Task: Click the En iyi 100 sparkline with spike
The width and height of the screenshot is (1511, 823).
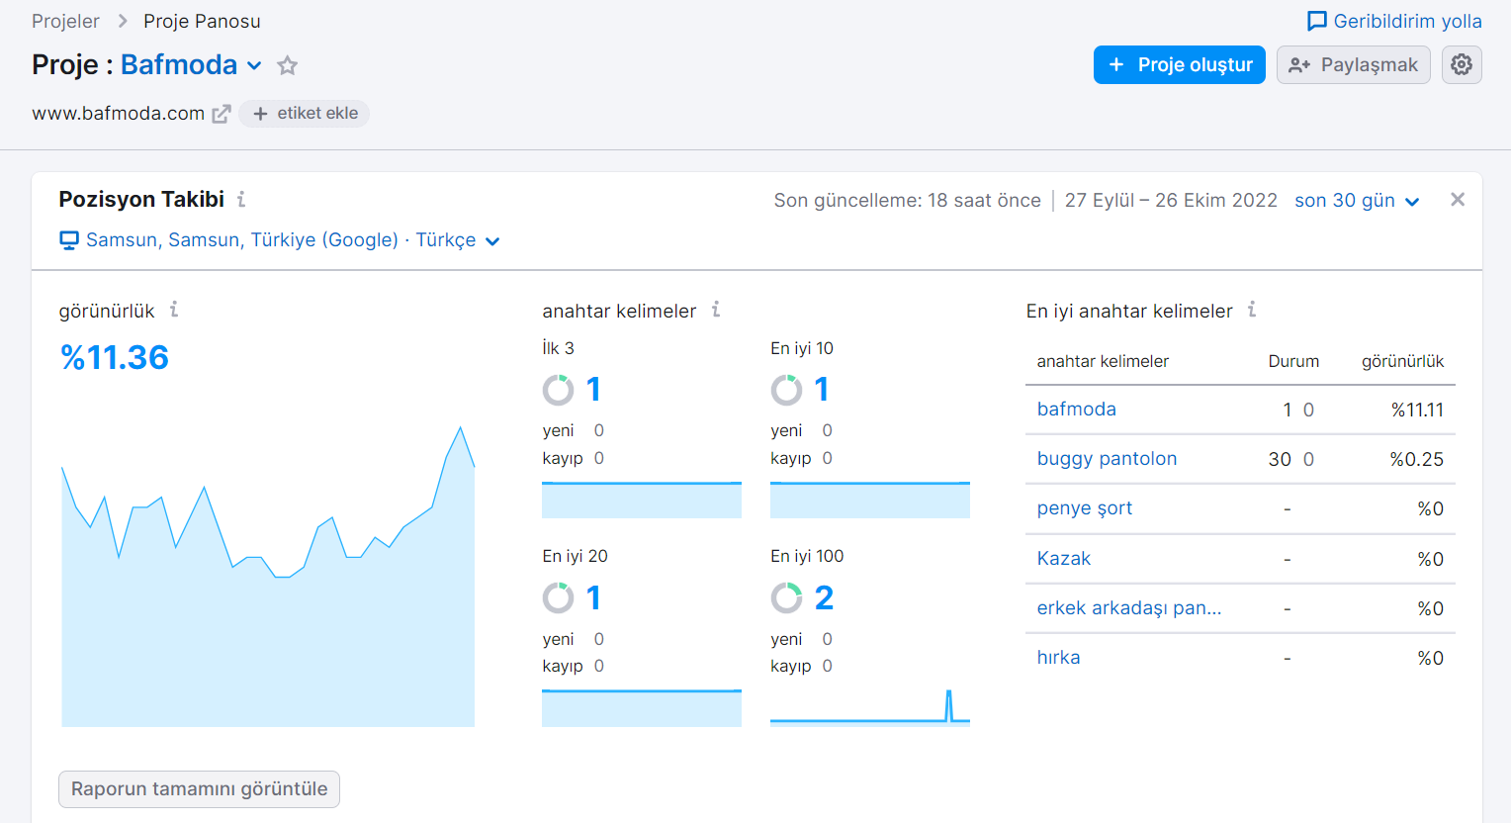Action: (870, 708)
